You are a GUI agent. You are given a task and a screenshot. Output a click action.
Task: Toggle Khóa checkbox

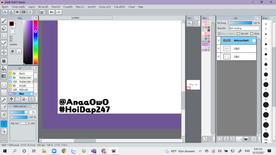tap(252, 34)
